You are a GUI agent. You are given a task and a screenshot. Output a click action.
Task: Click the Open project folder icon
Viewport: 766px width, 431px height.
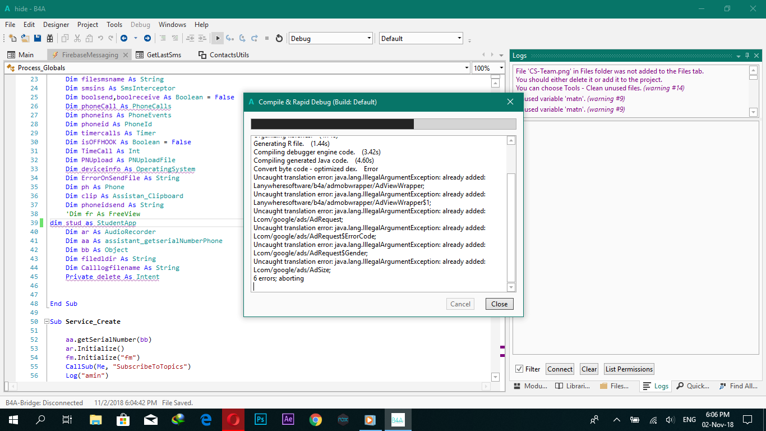pyautogui.click(x=25, y=38)
